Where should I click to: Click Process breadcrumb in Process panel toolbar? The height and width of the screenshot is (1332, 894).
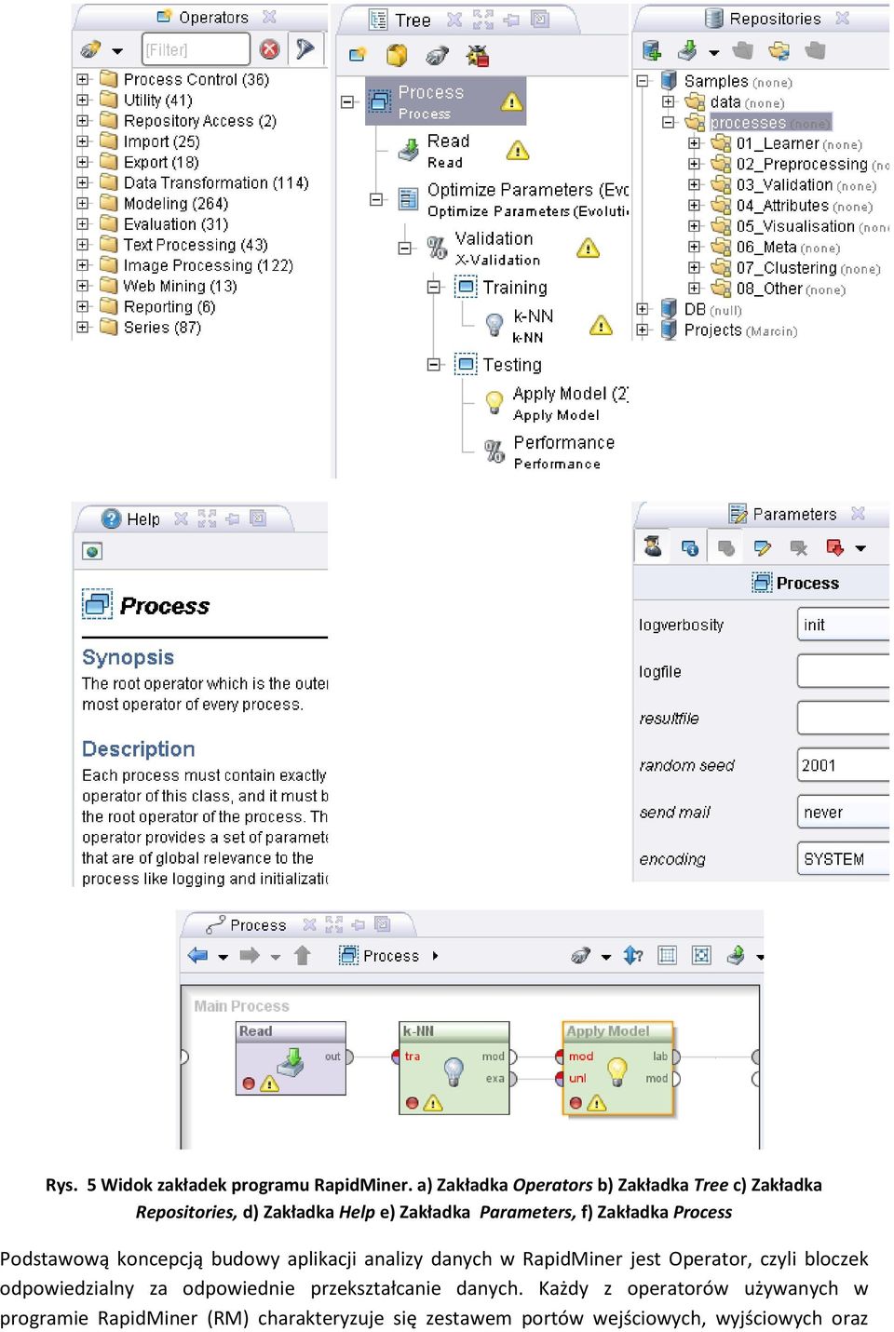pyautogui.click(x=381, y=956)
